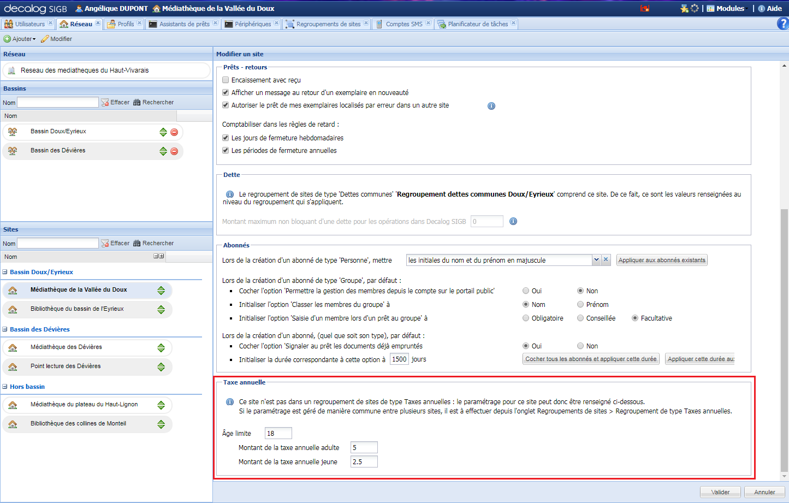Screen dimensions: 789x503
Task: Click the green reorder arrows on Bassin des Dévières
Action: point(163,151)
